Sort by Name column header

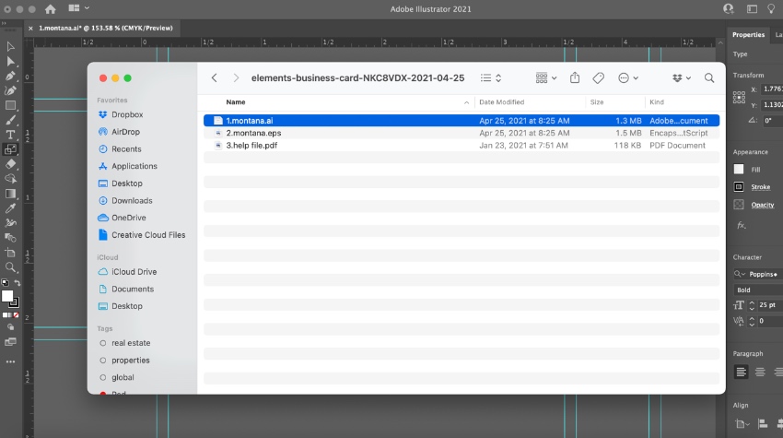pos(236,102)
